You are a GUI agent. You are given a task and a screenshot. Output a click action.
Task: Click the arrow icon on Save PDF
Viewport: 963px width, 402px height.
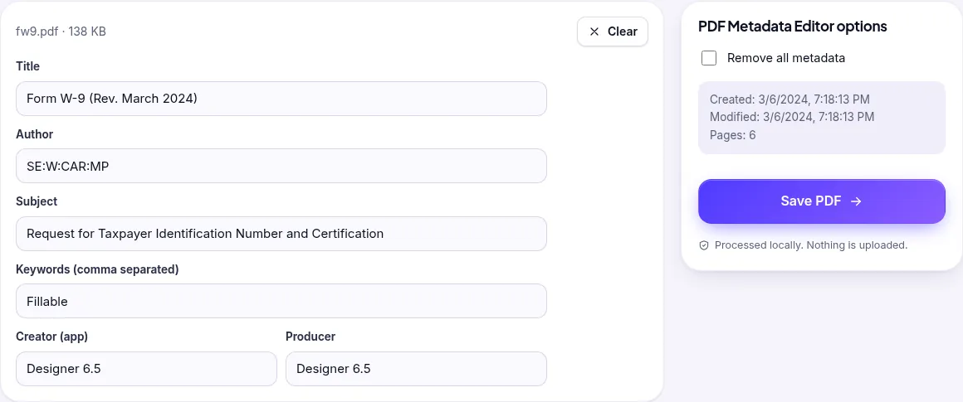pos(856,201)
